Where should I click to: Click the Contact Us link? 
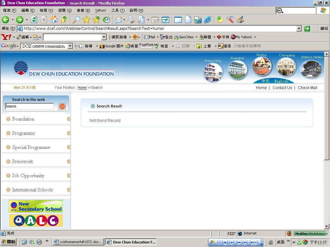coord(282,88)
